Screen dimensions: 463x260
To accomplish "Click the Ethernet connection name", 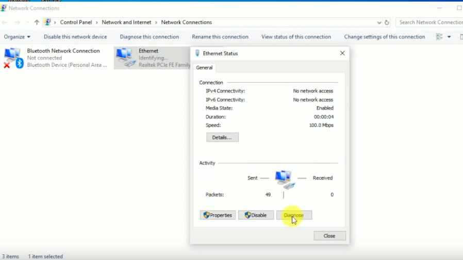I will (148, 51).
